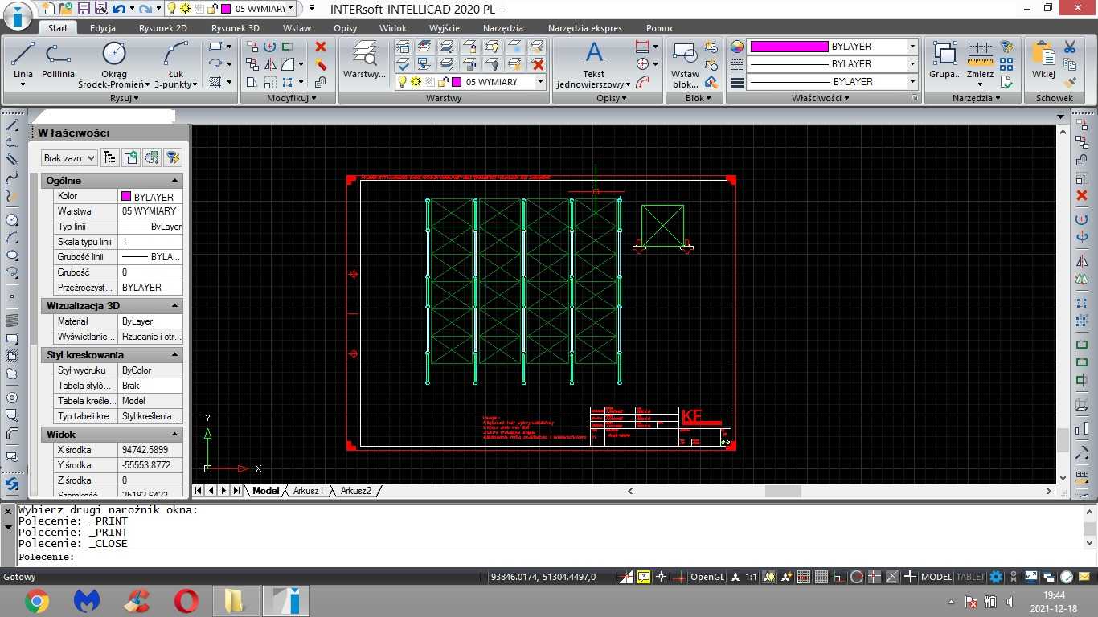Click the undo arrow in quick access toolbar
Screen dimensions: 1098x617
click(118, 9)
